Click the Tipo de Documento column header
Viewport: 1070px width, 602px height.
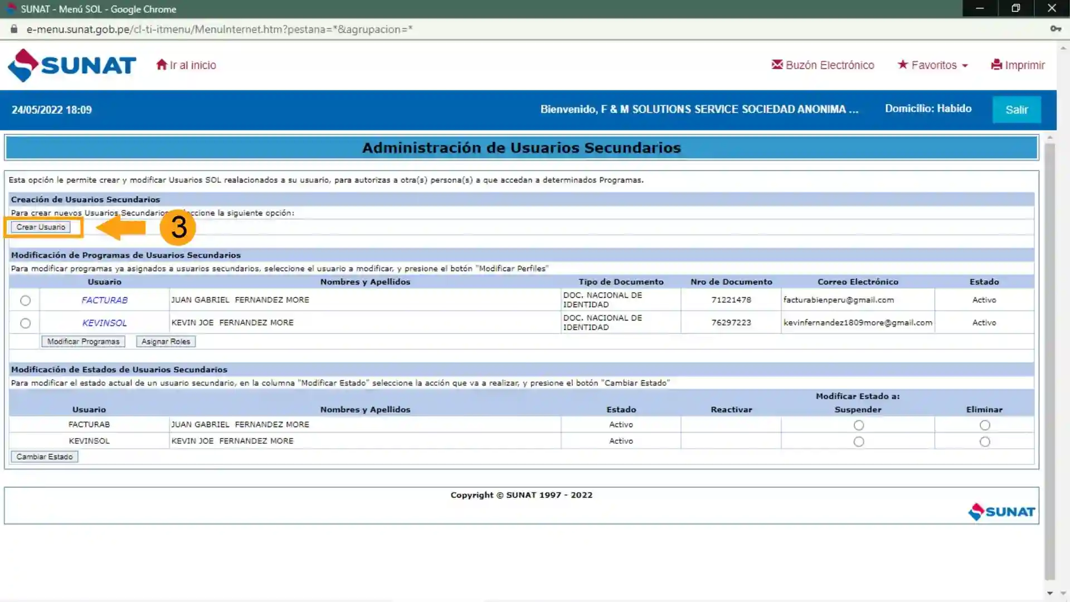[621, 282]
